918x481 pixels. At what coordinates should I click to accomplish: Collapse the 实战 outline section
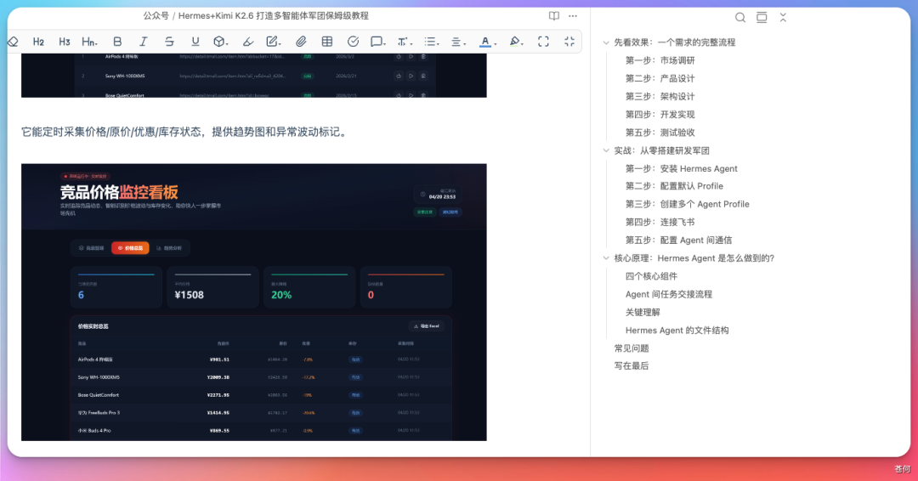(x=605, y=150)
